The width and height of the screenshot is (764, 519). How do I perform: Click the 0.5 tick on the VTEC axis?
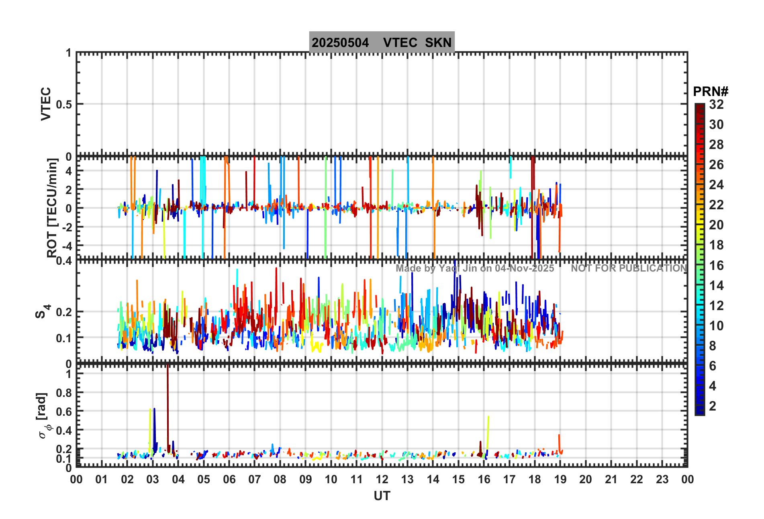coord(63,104)
